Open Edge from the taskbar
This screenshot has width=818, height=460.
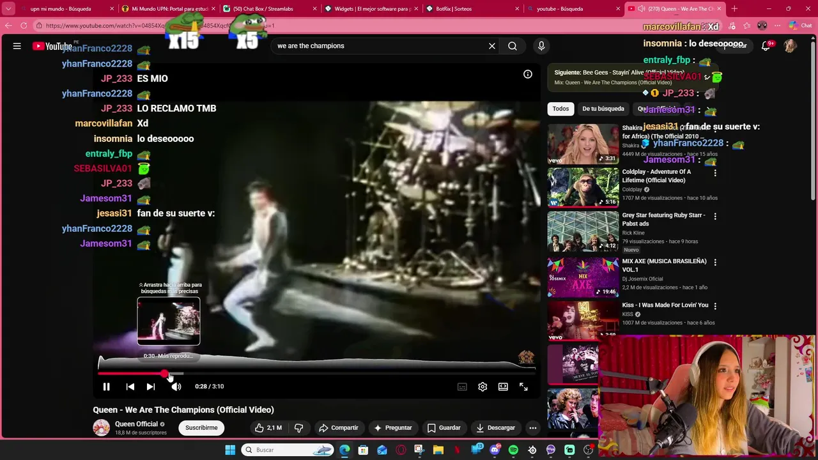[344, 450]
